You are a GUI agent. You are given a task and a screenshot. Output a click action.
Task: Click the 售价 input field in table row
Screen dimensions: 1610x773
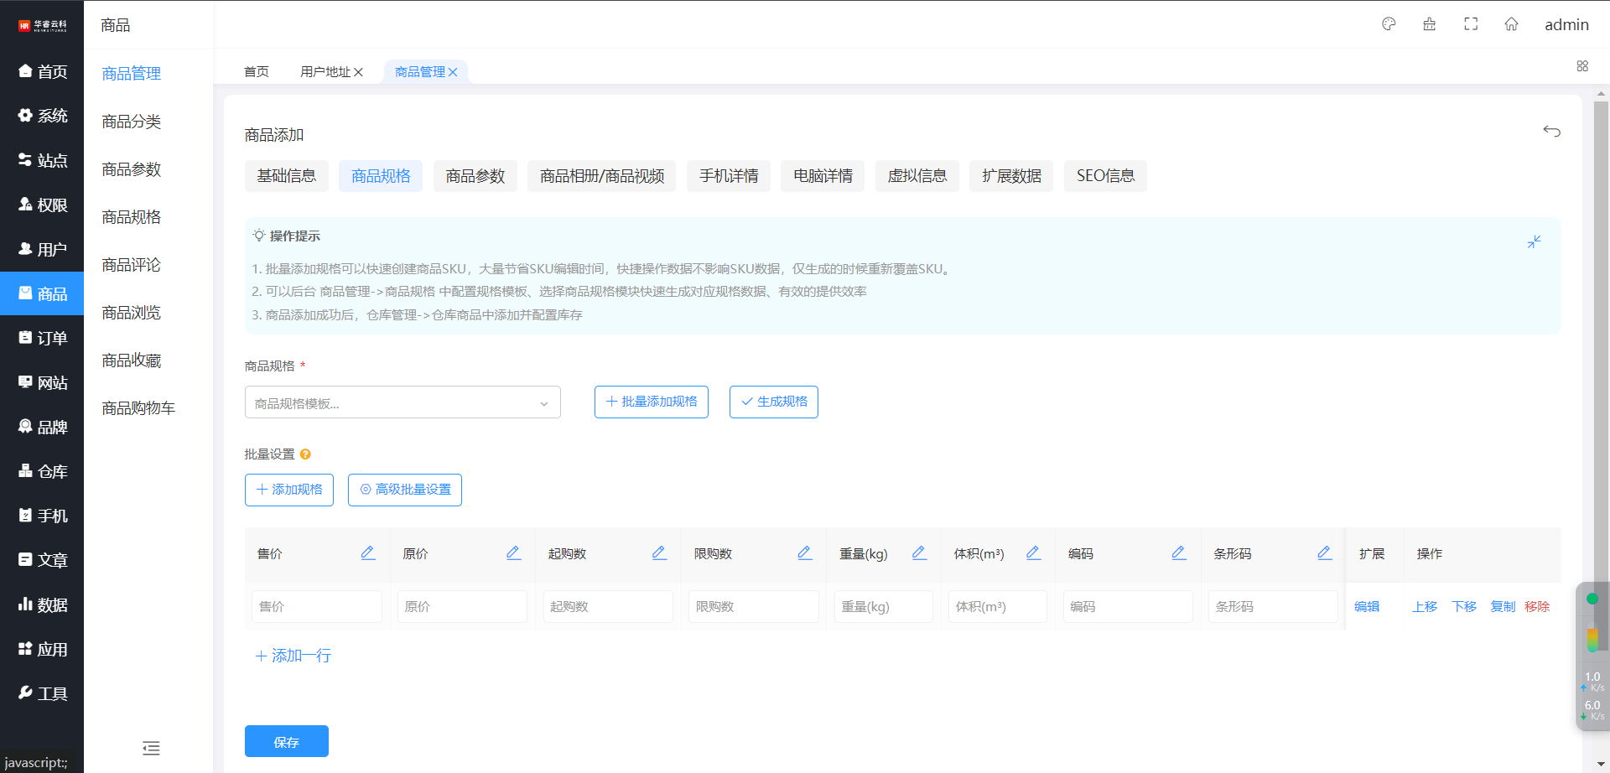click(x=316, y=606)
